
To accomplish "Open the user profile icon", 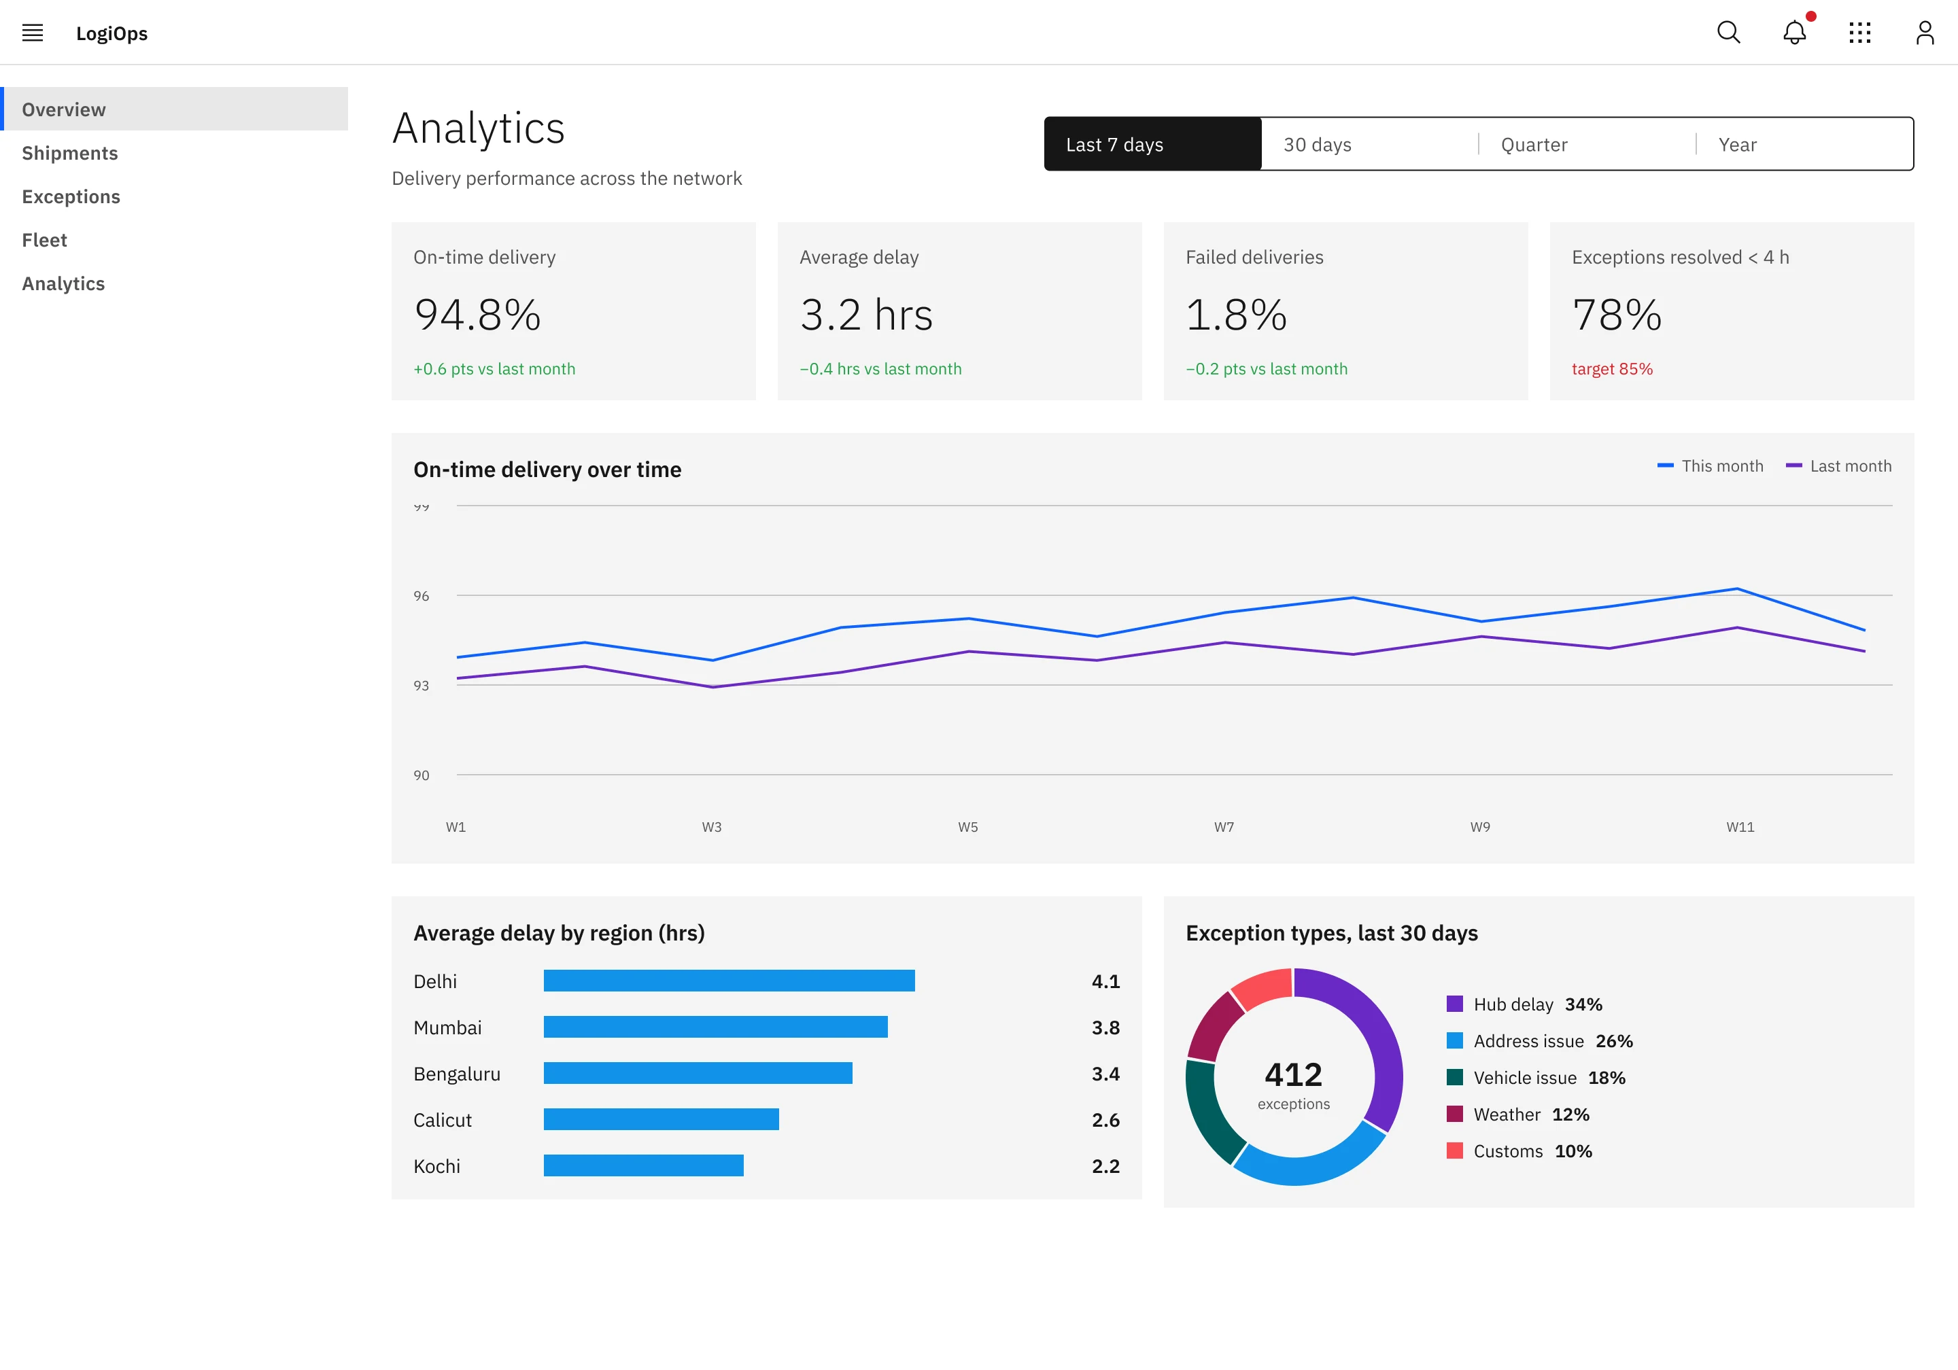I will click(1925, 33).
